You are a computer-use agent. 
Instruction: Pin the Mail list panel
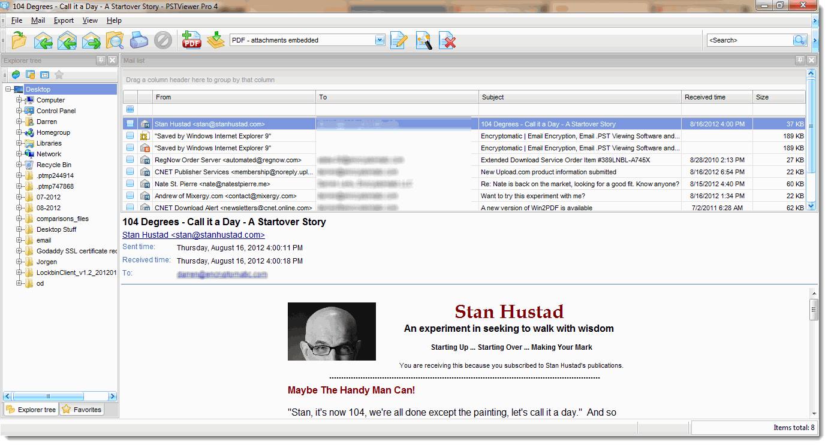800,60
